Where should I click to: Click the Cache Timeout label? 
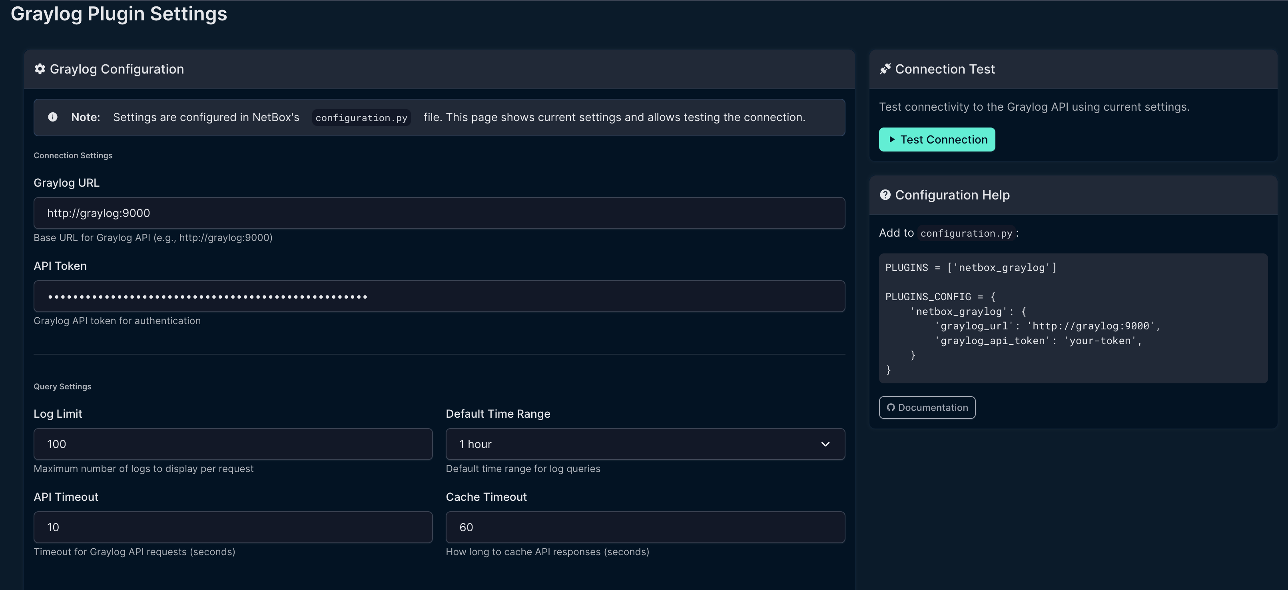pyautogui.click(x=486, y=497)
